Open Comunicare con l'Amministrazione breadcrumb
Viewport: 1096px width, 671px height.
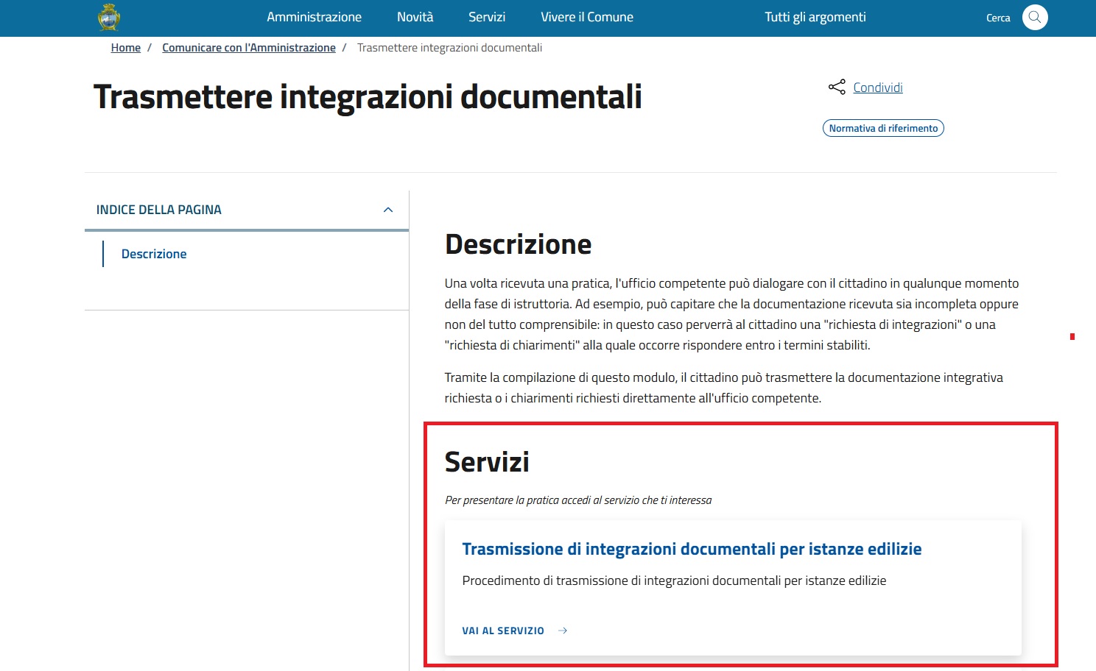coord(249,48)
